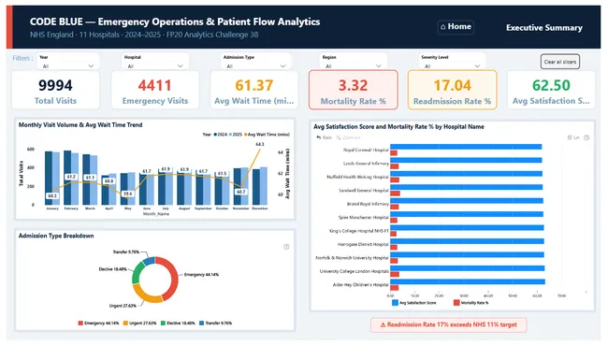The height and width of the screenshot is (345, 608).
Task: Click the Leeds General Infirmary label
Action: (x=366, y=164)
